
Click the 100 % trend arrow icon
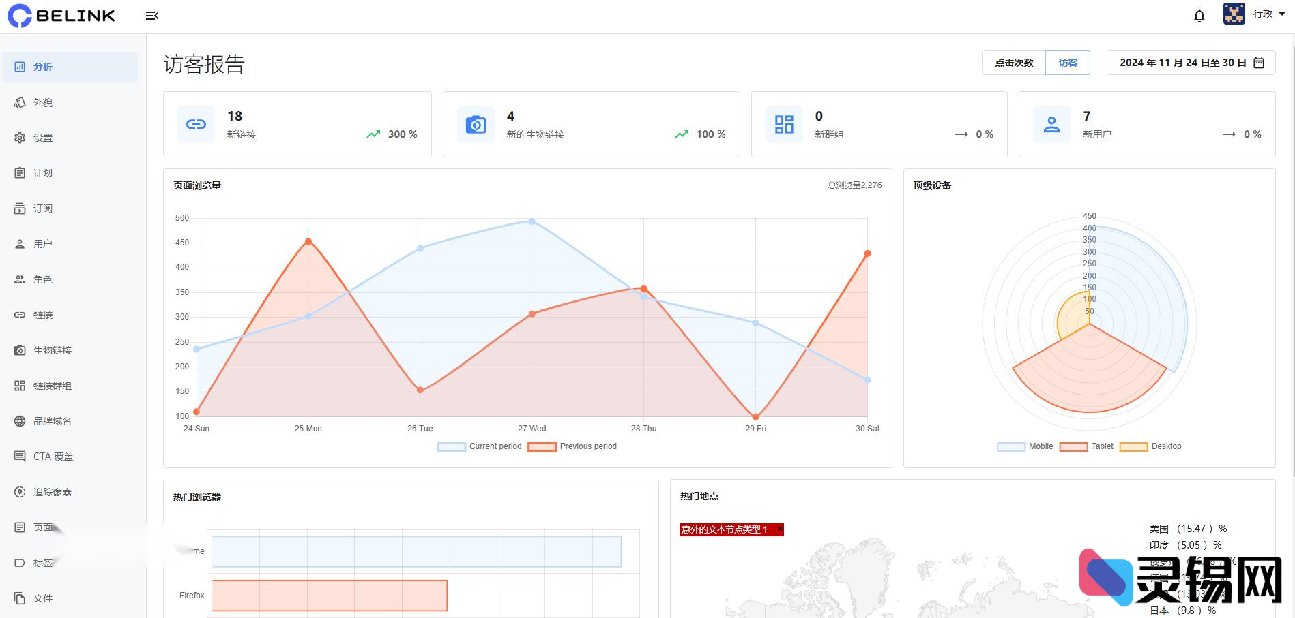tap(682, 134)
